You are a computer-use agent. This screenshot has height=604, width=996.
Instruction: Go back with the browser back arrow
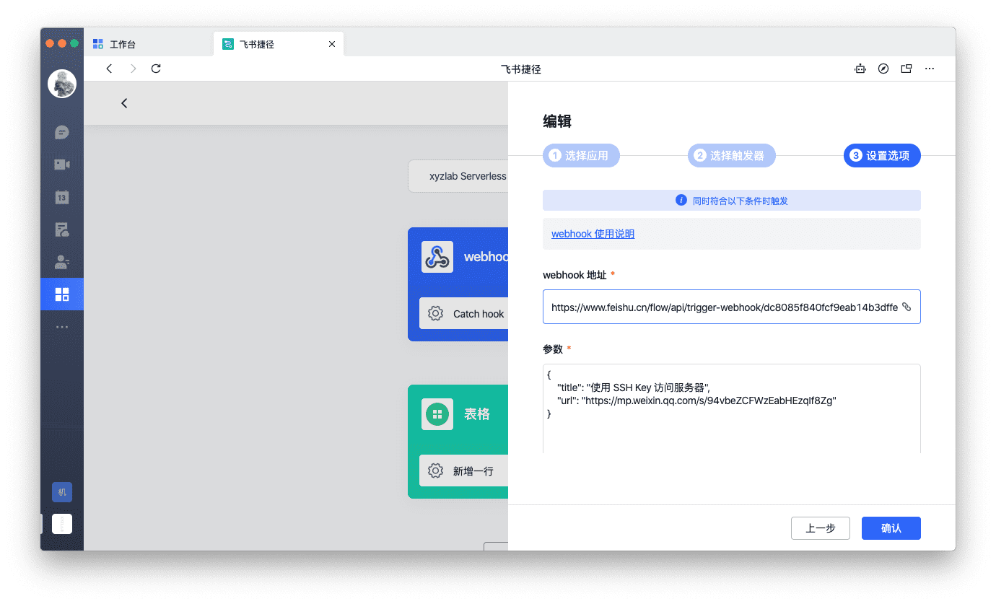(109, 69)
